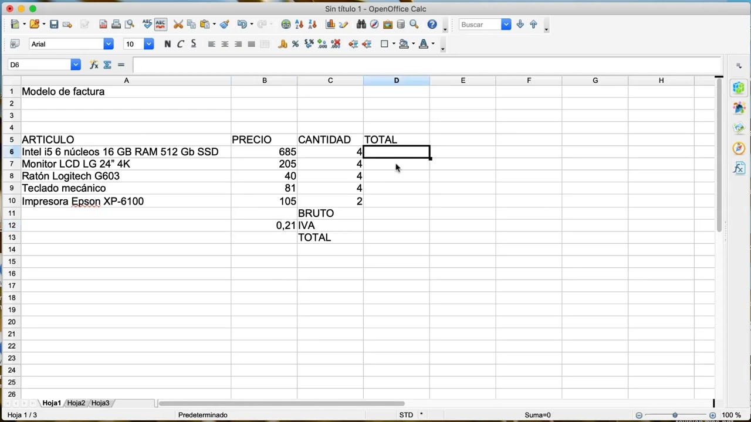Insert Hyperlink icon in the toolbar

tap(286, 25)
